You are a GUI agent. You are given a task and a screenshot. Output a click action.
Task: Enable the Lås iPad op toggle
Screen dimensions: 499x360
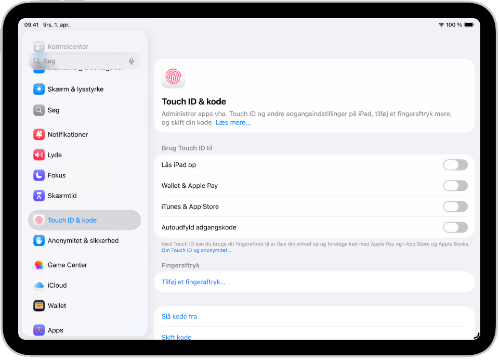[x=455, y=165]
